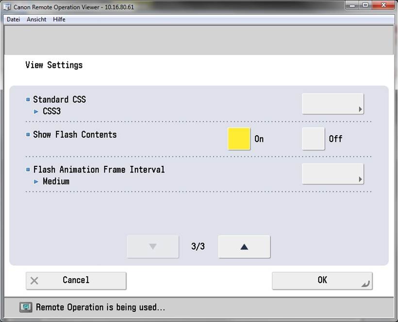398x322 pixels.
Task: Disable Show Flash Contents with Off button
Action: click(x=313, y=139)
